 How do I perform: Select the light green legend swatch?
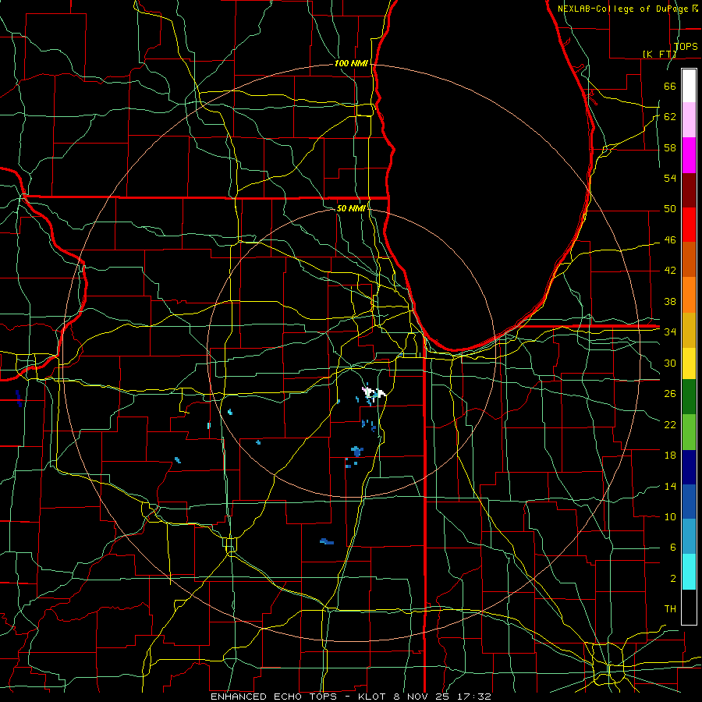(x=689, y=432)
